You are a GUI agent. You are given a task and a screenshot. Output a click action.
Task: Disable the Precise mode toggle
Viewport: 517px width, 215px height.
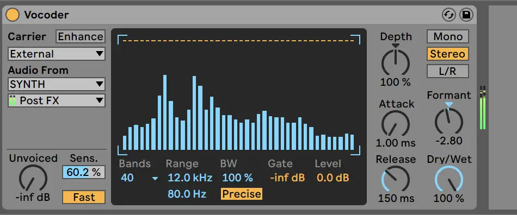[242, 194]
